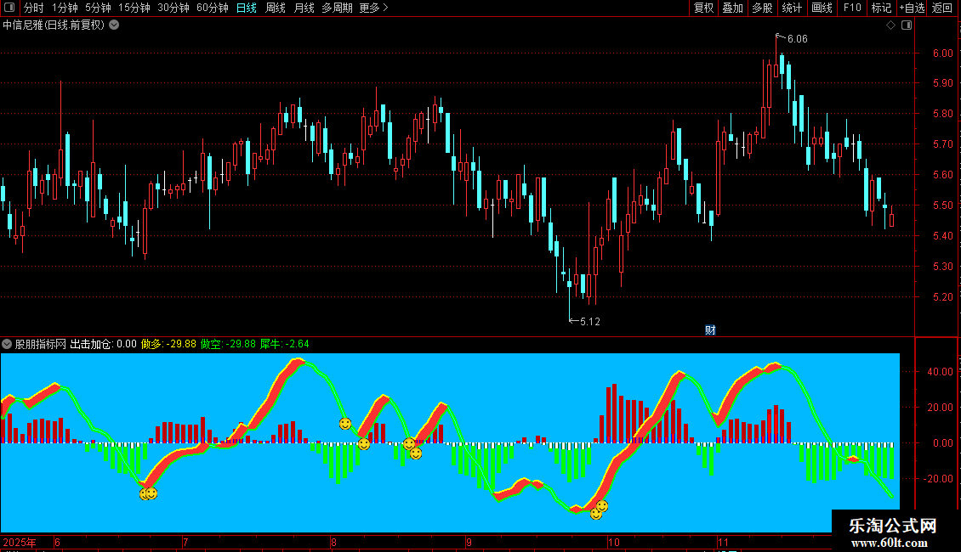Open the 股朋指标网 indicator dropdown arrow

click(x=7, y=344)
